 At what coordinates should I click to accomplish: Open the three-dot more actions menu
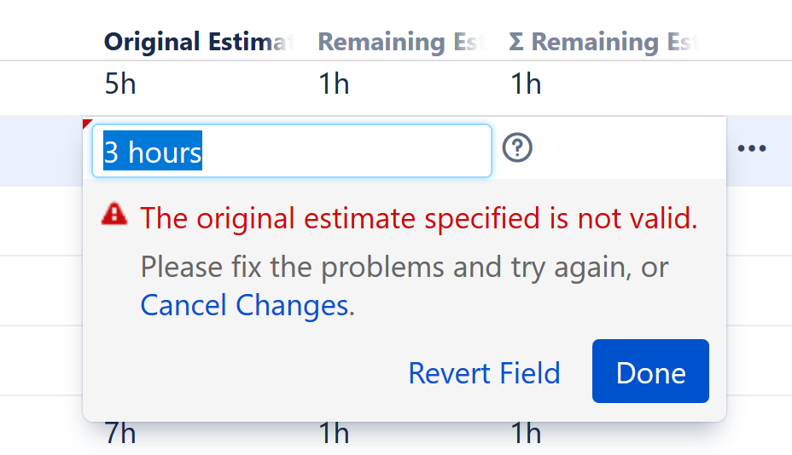point(751,149)
